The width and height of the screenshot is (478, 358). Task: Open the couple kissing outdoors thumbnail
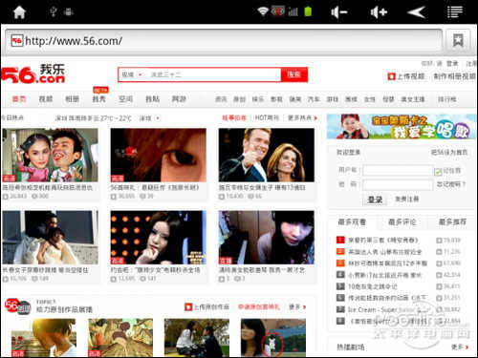(197, 338)
